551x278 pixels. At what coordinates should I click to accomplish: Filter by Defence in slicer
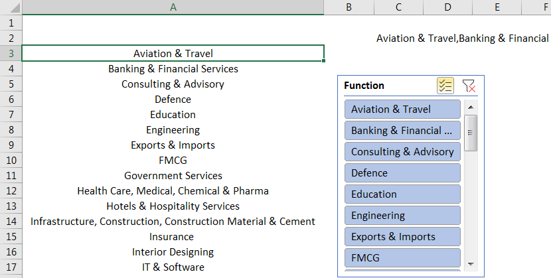[402, 173]
